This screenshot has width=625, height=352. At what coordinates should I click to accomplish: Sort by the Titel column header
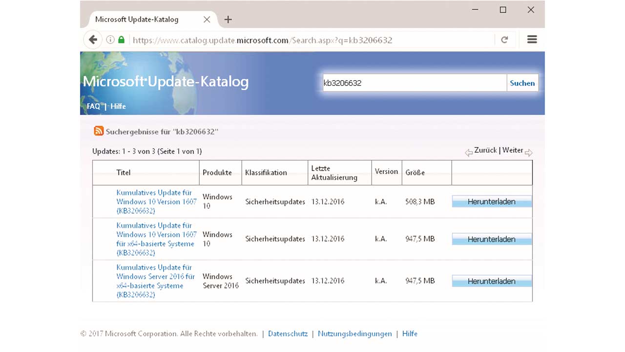coord(124,173)
